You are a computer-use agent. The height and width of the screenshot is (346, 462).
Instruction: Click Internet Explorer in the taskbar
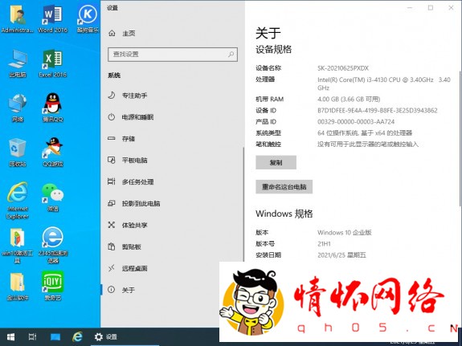pyautogui.click(x=77, y=336)
